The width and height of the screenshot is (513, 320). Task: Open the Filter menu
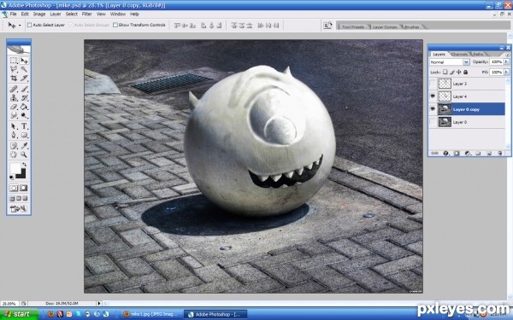point(86,14)
